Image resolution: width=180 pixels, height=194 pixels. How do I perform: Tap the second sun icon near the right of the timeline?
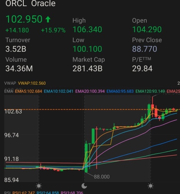click(150, 186)
